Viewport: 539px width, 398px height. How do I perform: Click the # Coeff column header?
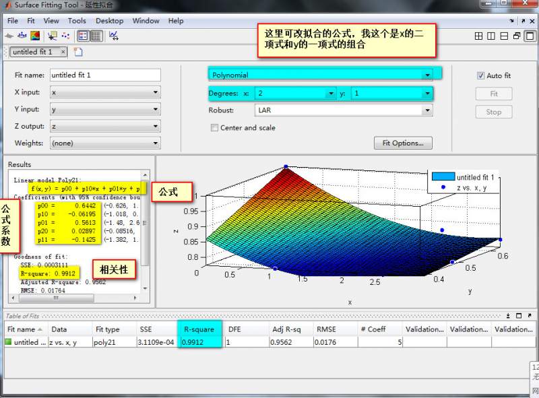pos(380,329)
